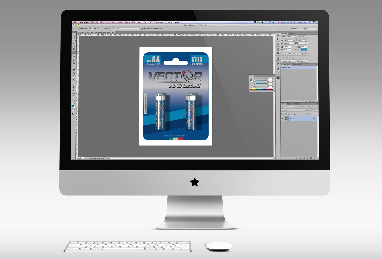
Task: Toggle Strikethrough in Carattere panel
Action: (306, 54)
